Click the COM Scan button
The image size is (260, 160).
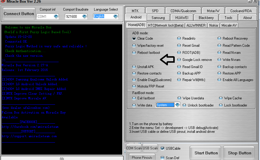(134, 148)
